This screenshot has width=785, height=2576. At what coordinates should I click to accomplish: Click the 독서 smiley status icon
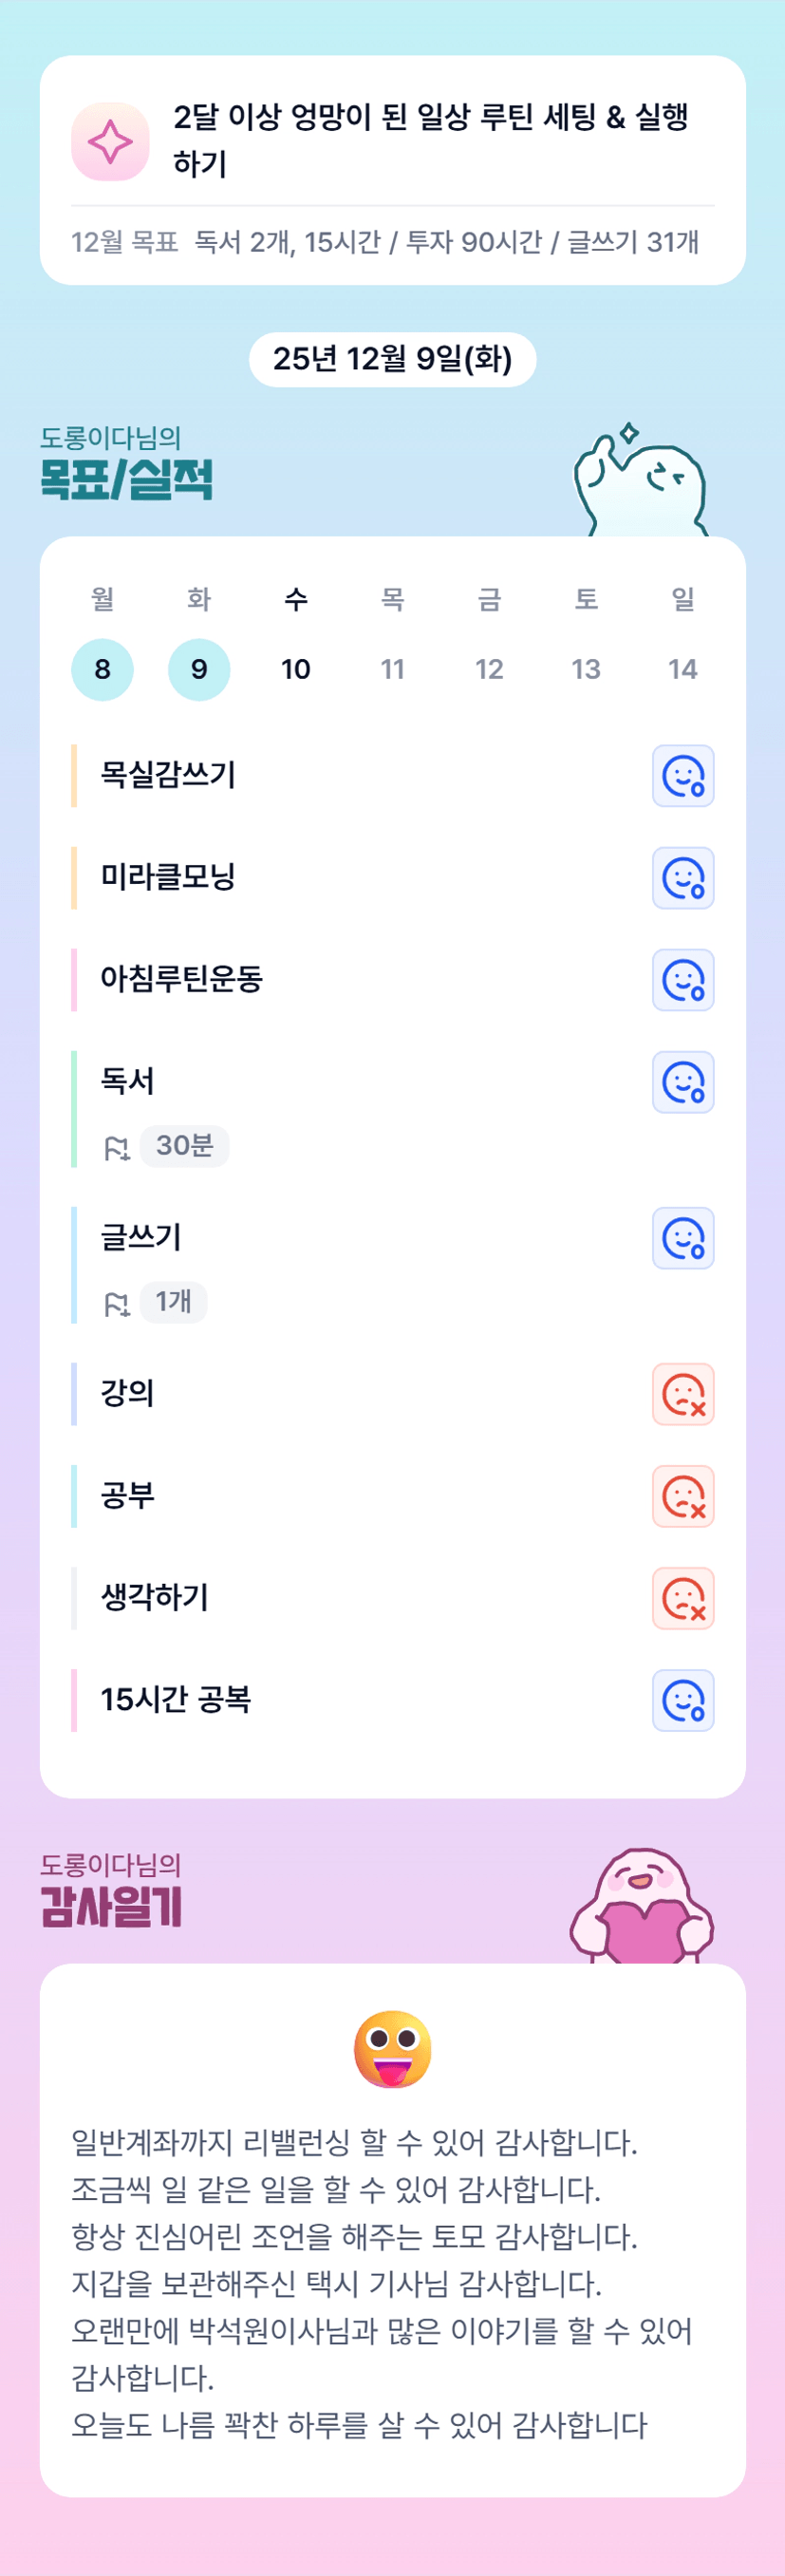click(x=683, y=1082)
